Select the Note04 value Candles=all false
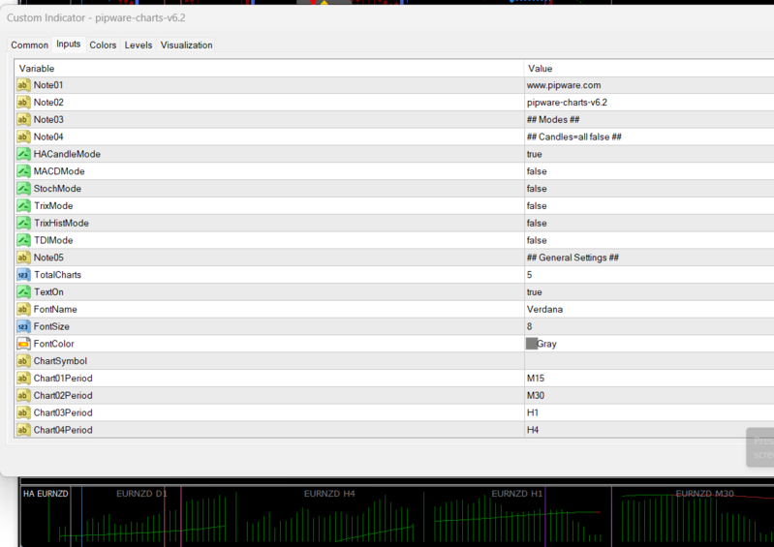Screen dimensions: 774x547 573,137
